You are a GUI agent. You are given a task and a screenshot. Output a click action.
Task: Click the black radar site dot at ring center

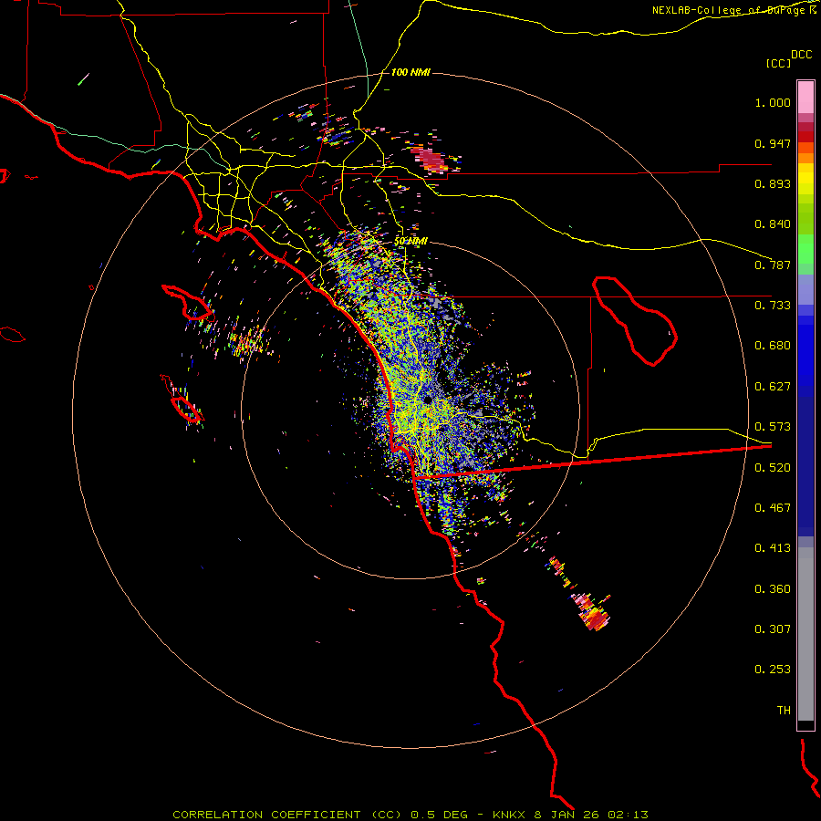427,400
